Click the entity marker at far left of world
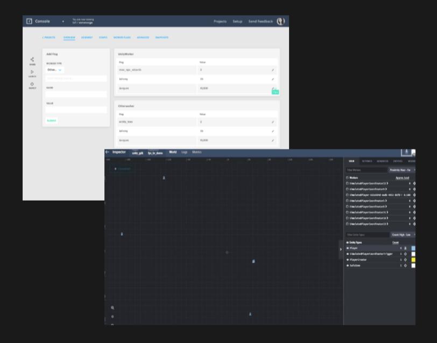Screen dimensions: 437x343 122,234
